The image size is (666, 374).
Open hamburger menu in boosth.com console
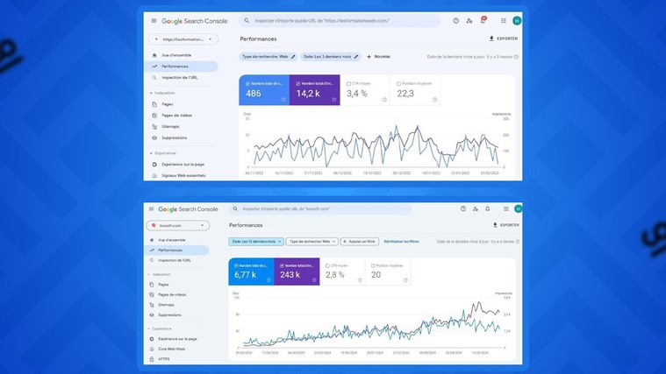(151, 209)
